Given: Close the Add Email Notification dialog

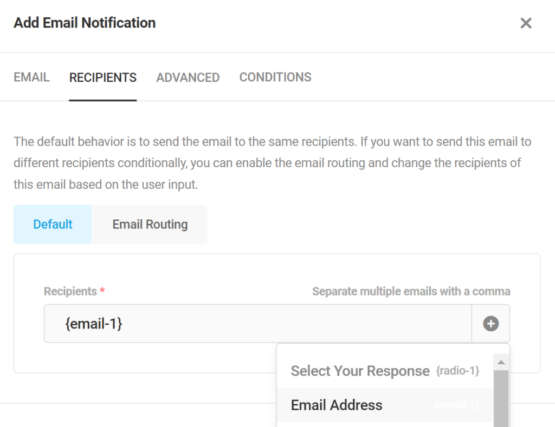Looking at the screenshot, I should point(525,23).
